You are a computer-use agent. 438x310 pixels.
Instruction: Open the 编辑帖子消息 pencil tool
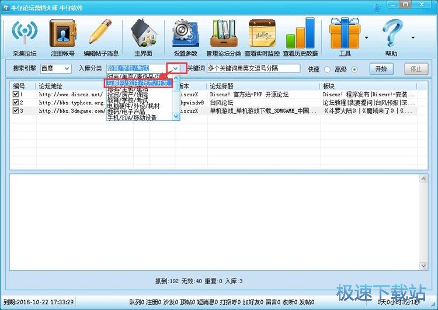(x=101, y=37)
